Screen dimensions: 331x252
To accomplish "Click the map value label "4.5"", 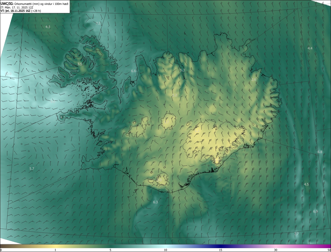I will pos(306,184).
